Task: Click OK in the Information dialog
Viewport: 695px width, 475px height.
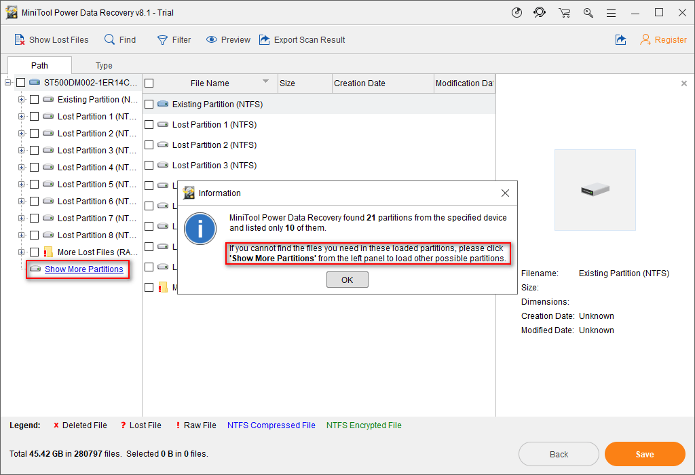Action: (x=347, y=279)
